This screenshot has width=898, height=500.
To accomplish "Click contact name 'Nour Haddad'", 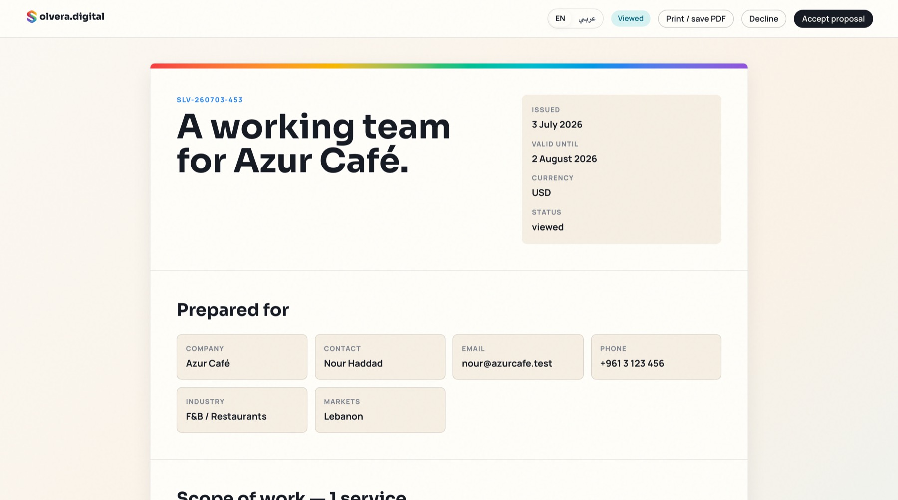I will point(353,364).
